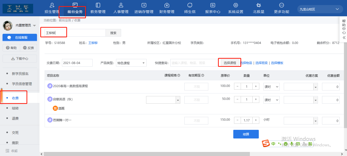Click help icon next to 有效期至
This screenshot has width=347, height=156.
coord(202,75)
